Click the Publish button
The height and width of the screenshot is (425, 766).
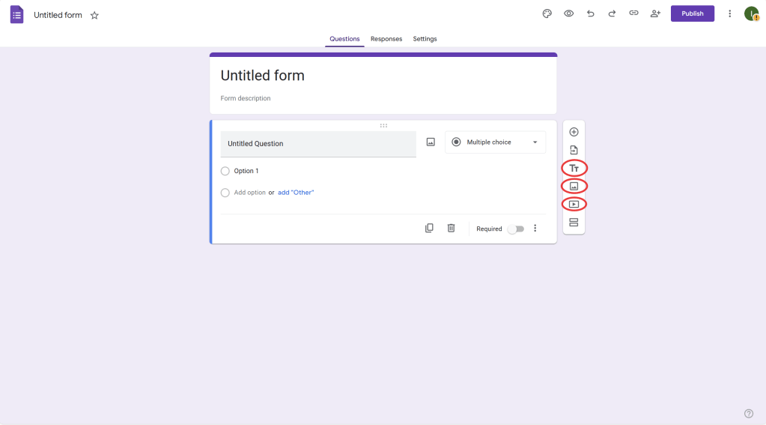point(692,13)
